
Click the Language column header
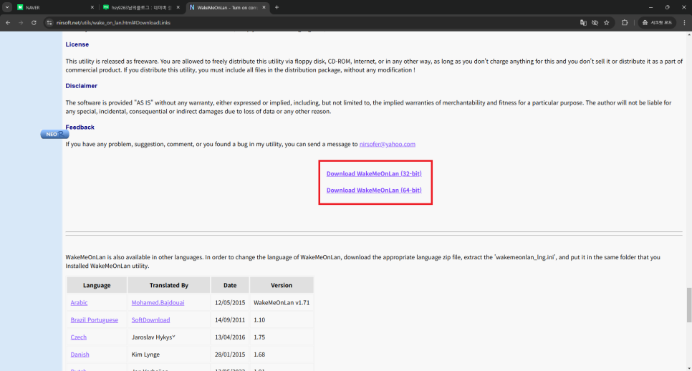pos(97,286)
